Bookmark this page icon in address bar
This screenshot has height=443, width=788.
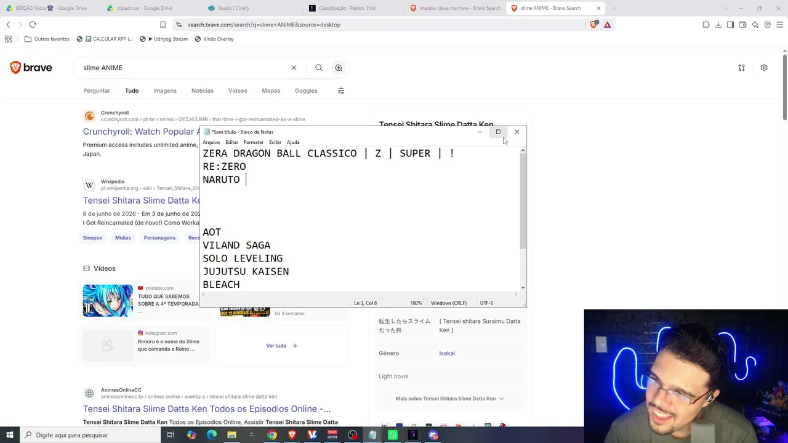[163, 25]
